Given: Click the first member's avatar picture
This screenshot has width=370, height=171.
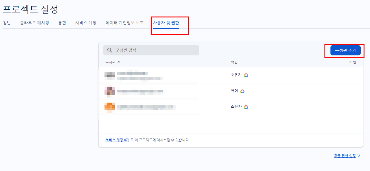Looking at the screenshot, I should click(x=109, y=75).
